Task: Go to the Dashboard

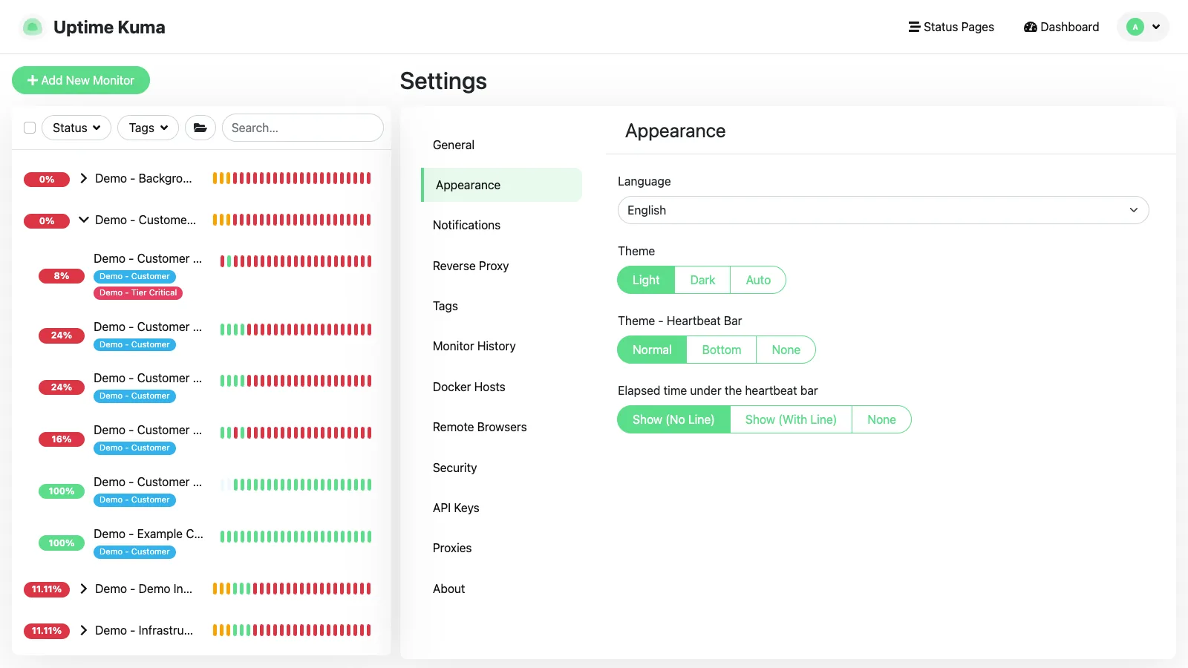Action: (1061, 27)
